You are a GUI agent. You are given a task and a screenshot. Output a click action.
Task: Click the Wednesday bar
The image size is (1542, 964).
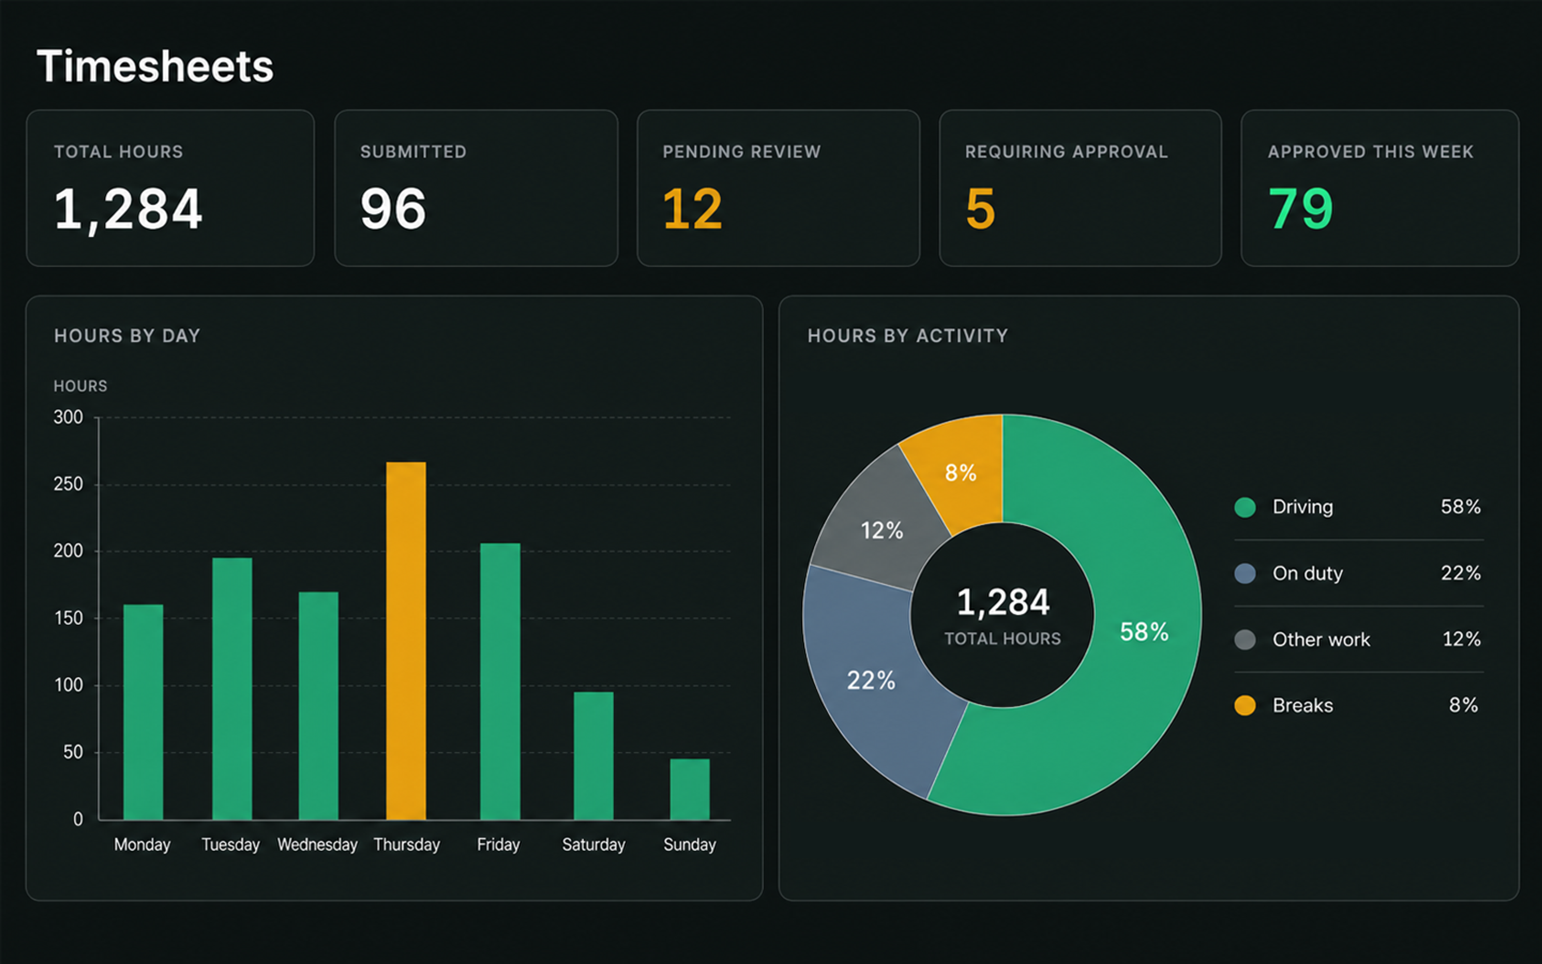click(318, 706)
